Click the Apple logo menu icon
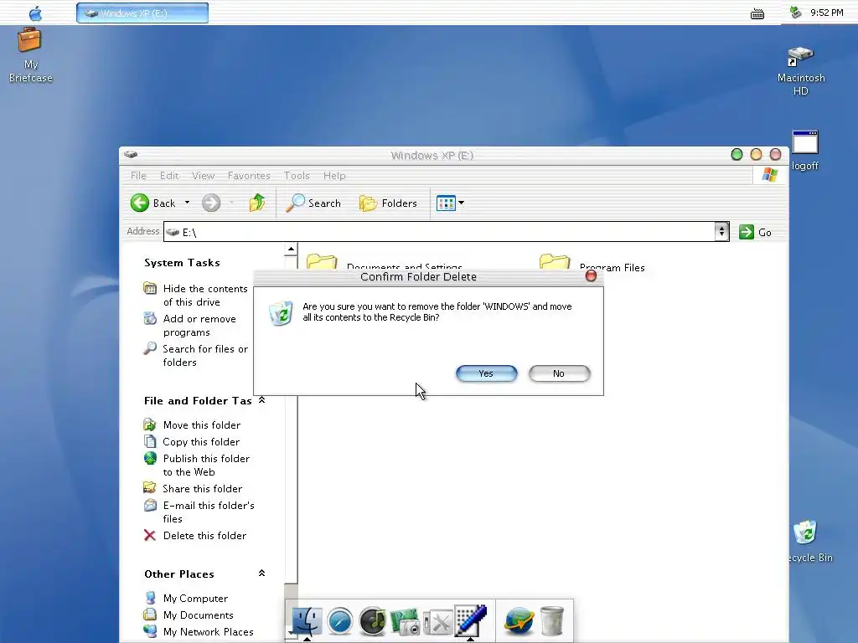This screenshot has height=643, width=858. click(35, 13)
